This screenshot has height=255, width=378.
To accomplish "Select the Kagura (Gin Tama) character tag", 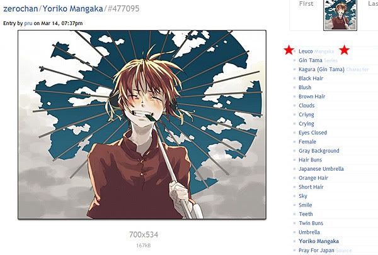I will pos(321,70).
